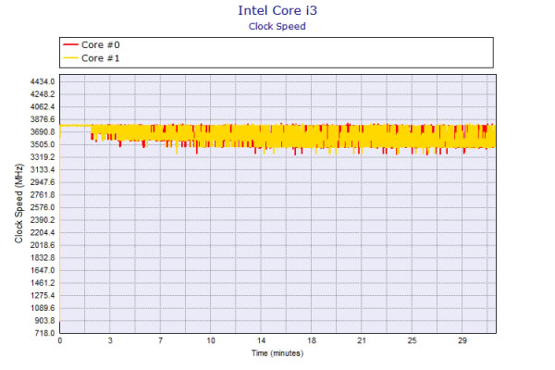This screenshot has width=555, height=370.
Task: Click the red Core #0 legend line
Action: pyautogui.click(x=70, y=44)
